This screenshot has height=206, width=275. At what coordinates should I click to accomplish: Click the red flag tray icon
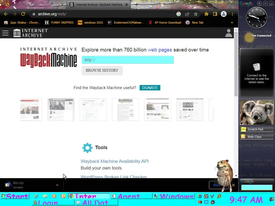200,202
